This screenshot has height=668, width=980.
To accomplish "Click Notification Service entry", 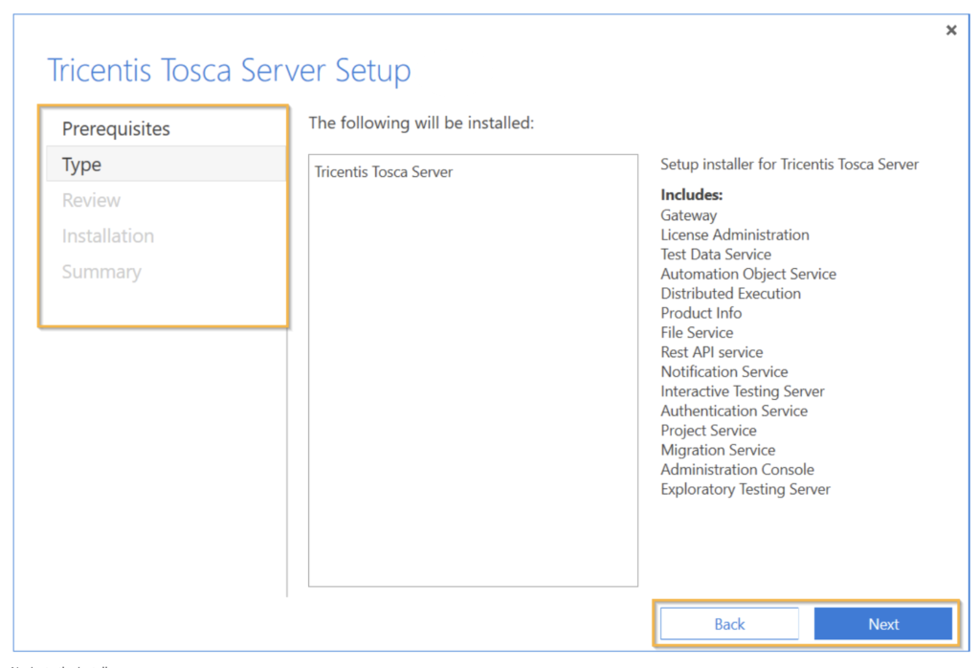I will coord(724,372).
